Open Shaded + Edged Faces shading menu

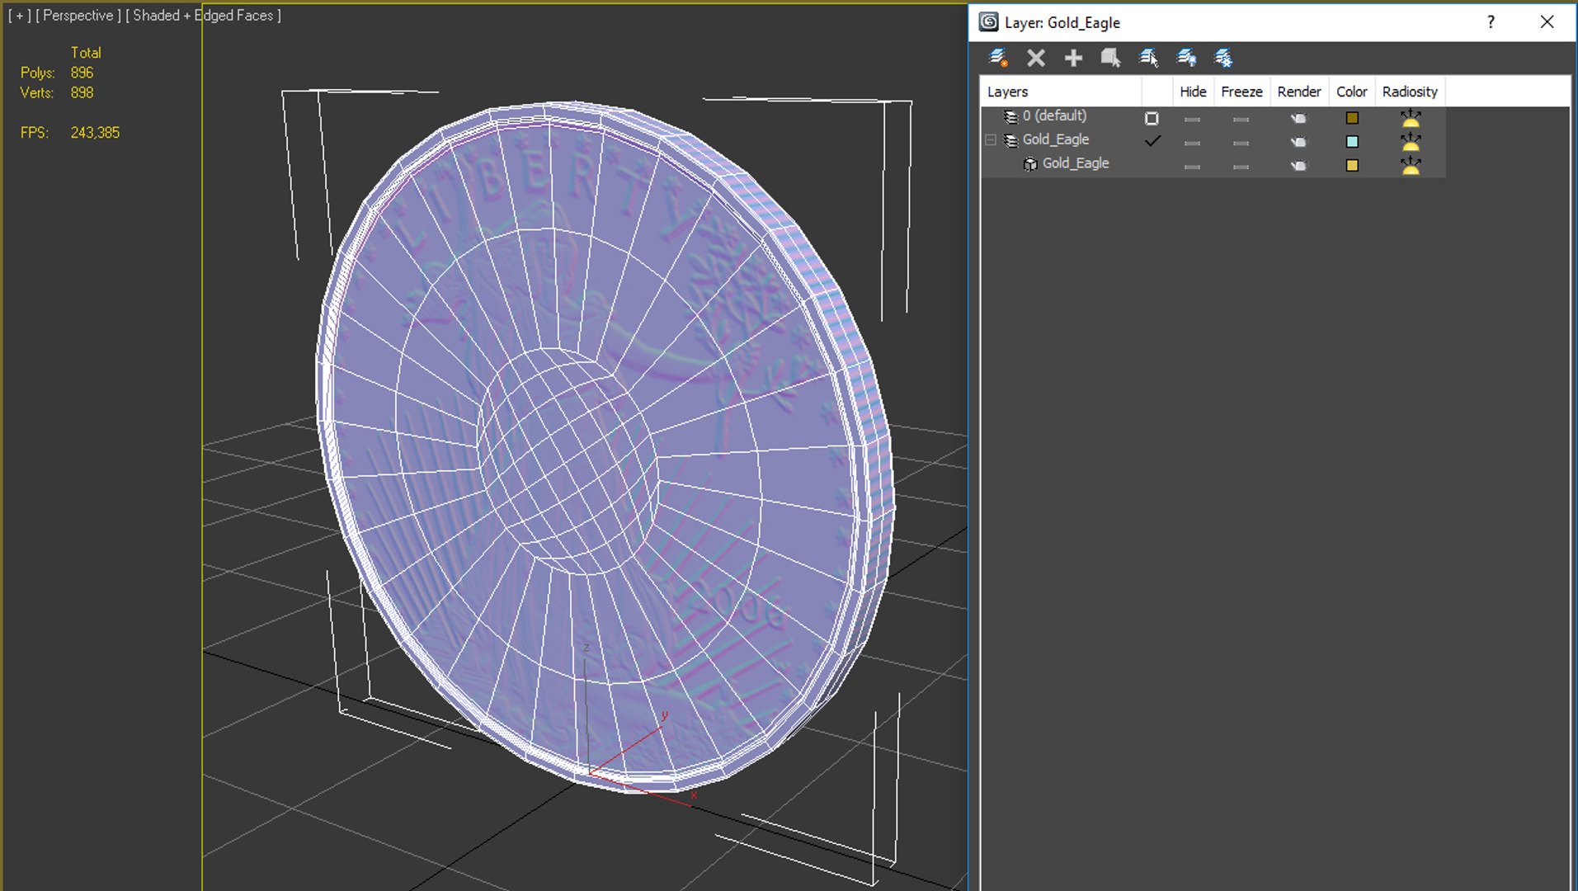coord(204,16)
